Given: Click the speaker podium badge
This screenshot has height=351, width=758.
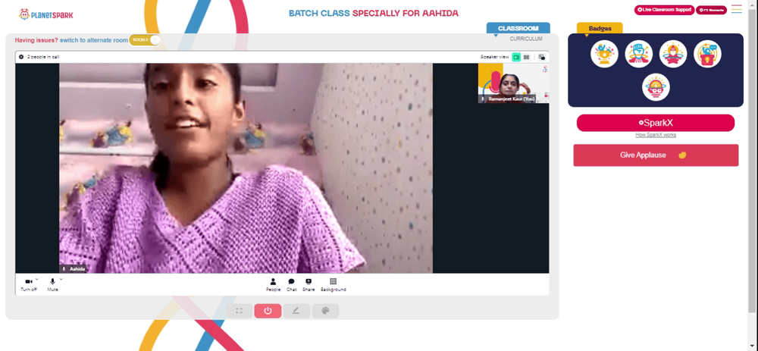Looking at the screenshot, I should [707, 54].
